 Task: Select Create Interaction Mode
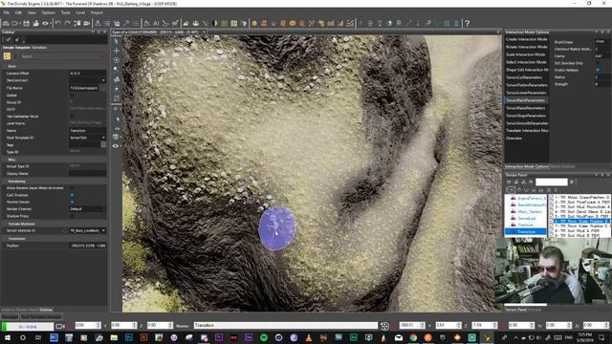pyautogui.click(x=527, y=39)
